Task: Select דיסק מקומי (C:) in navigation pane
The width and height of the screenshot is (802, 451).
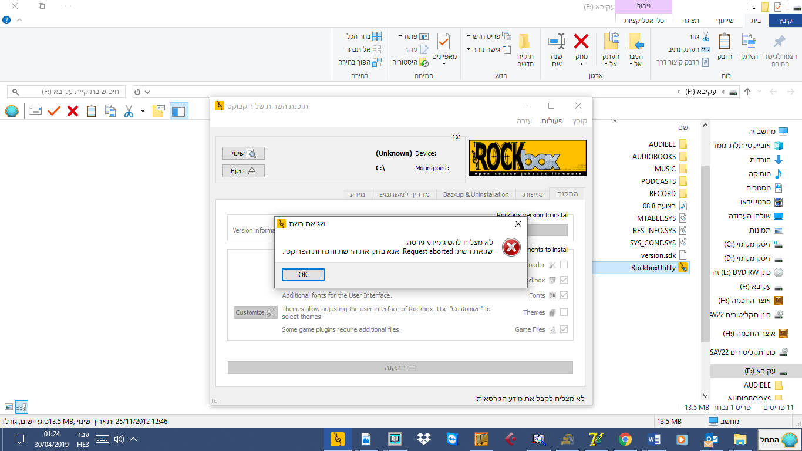Action: click(754, 244)
